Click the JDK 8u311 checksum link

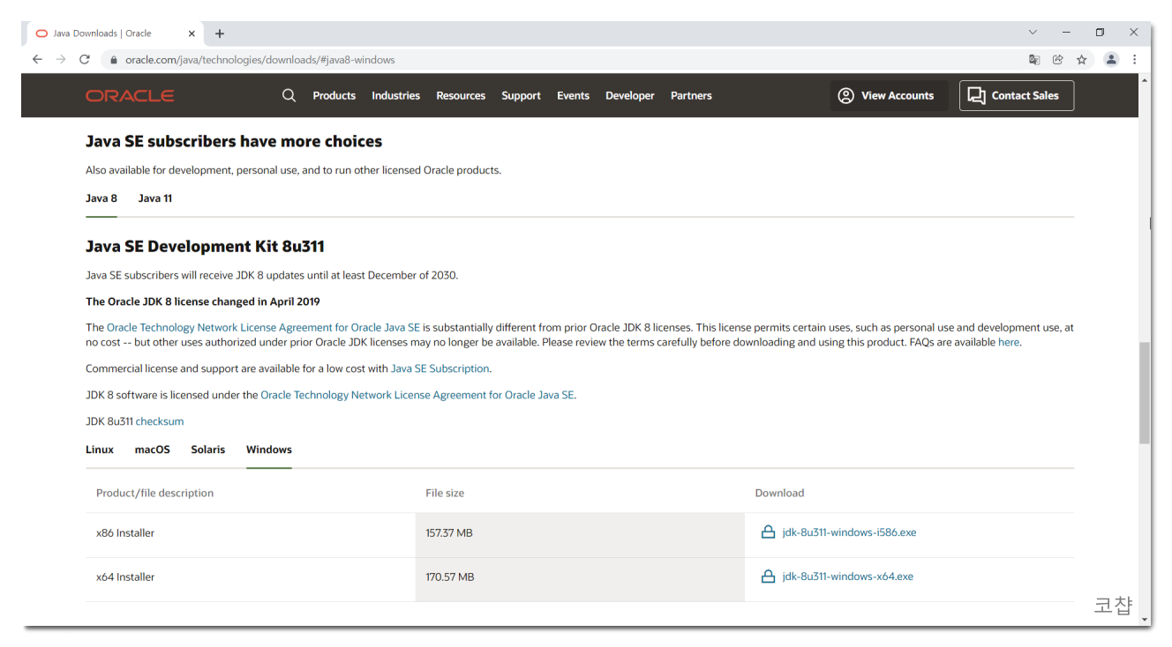click(x=160, y=421)
